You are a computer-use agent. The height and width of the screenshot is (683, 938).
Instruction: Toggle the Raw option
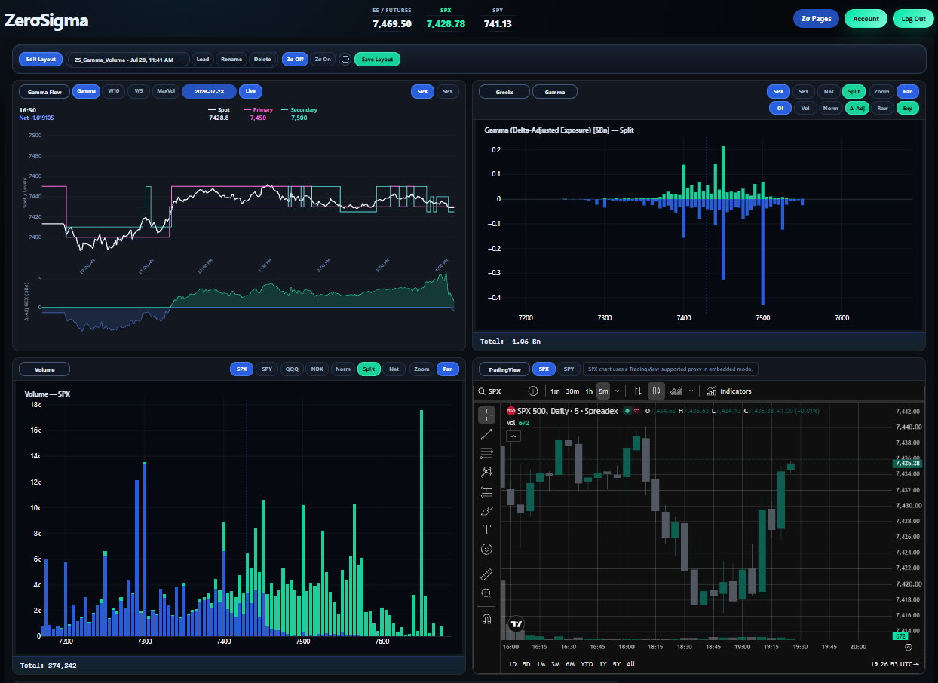coord(881,108)
